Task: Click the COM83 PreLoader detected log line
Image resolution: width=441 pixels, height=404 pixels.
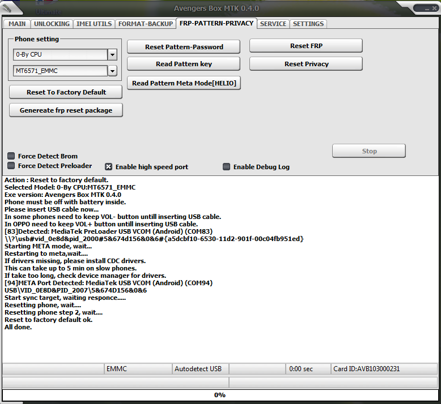Action: [x=109, y=231]
